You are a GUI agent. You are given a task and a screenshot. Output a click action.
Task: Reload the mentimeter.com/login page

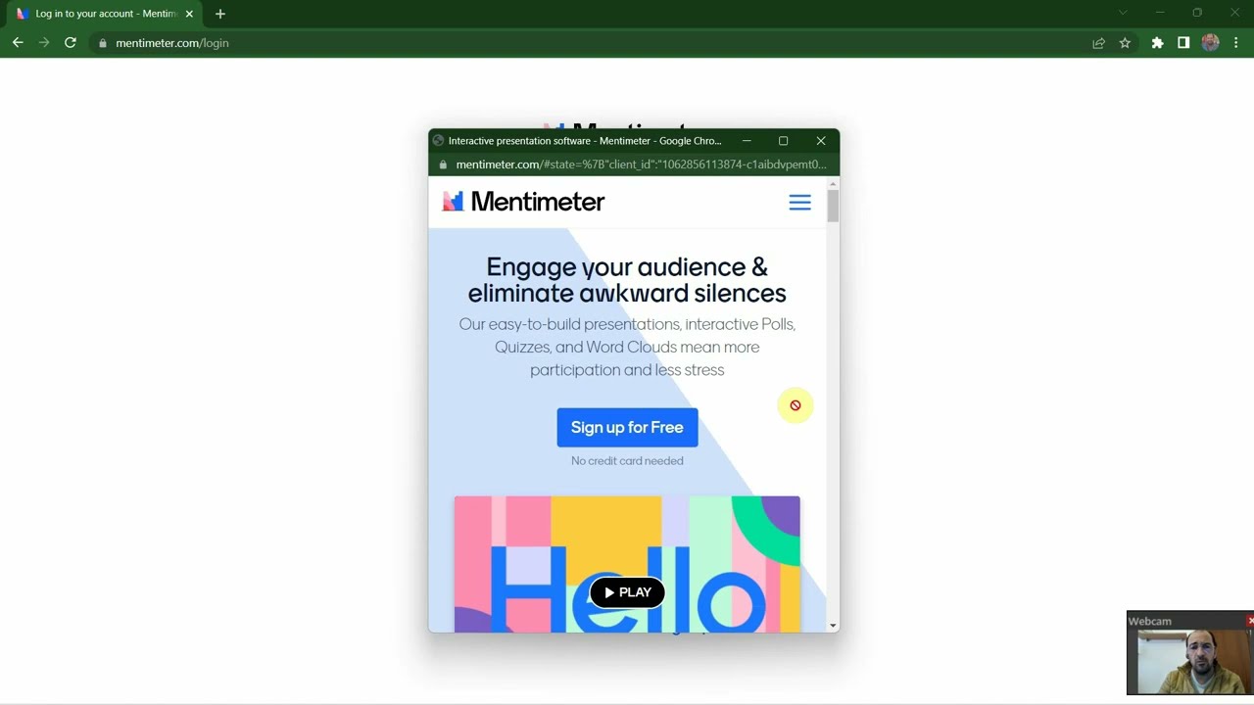[71, 43]
